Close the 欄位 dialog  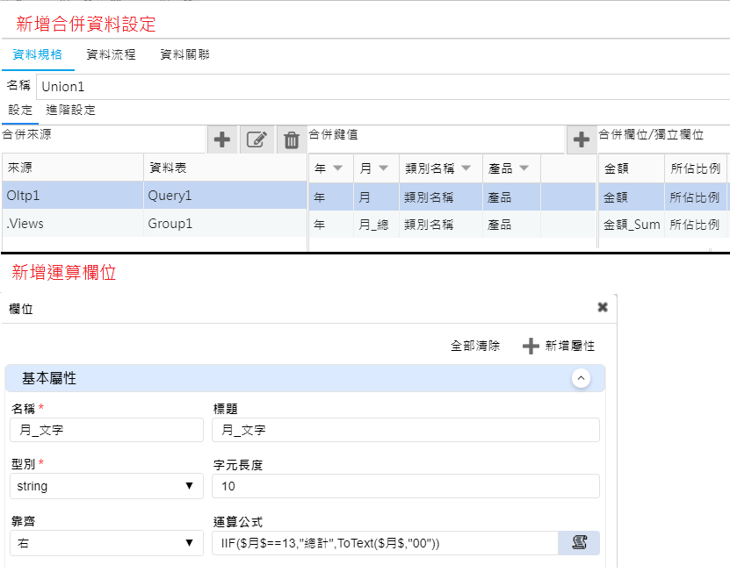point(603,307)
